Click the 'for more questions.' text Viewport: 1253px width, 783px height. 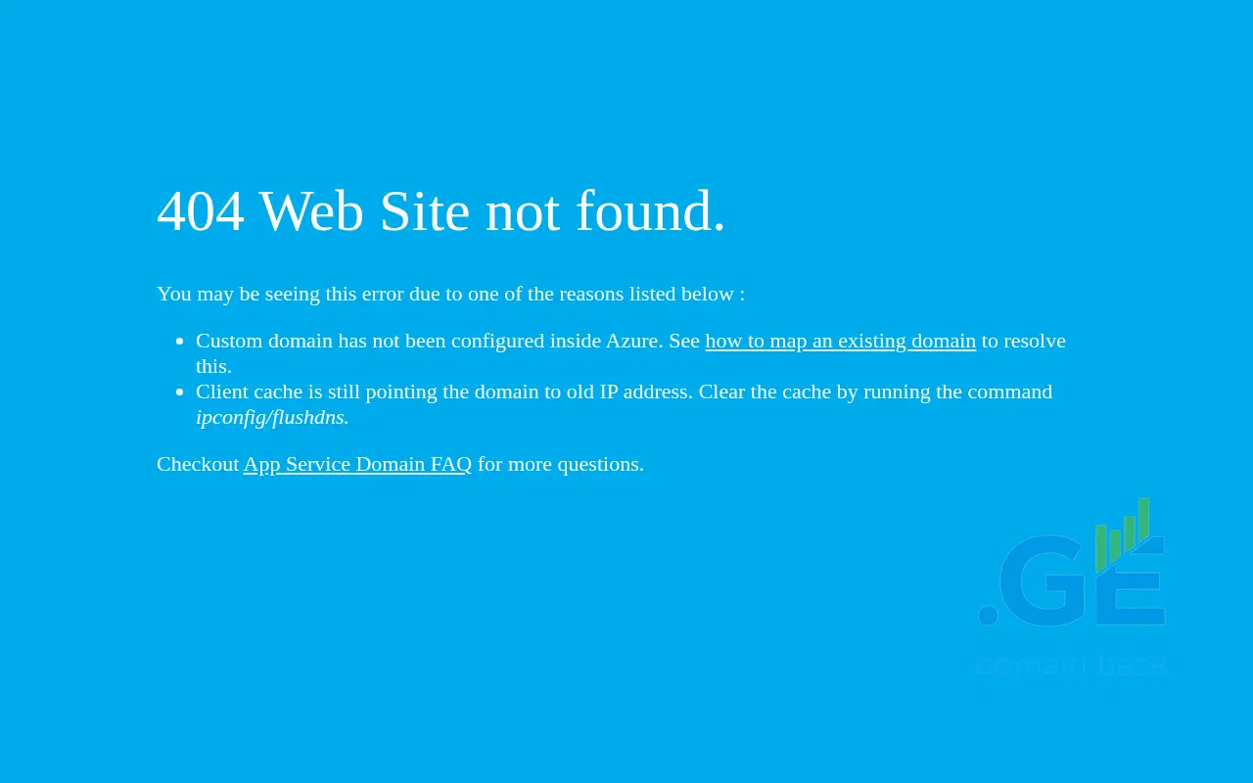pos(561,464)
